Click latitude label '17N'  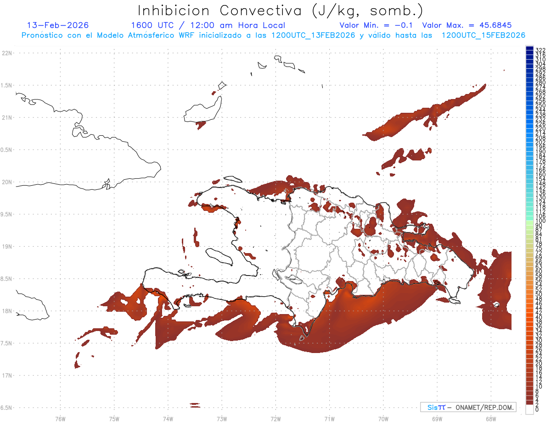tap(6, 375)
